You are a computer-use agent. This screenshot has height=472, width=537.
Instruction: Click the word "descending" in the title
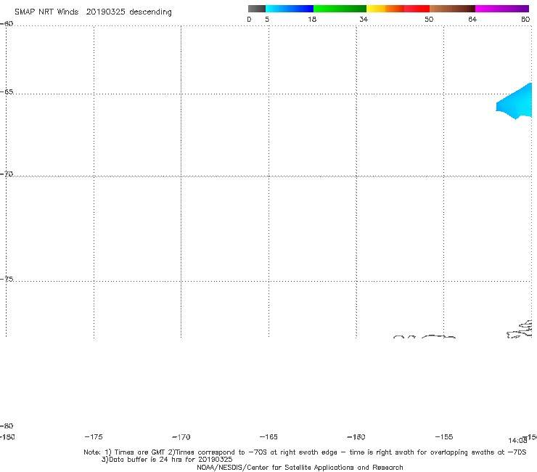[x=150, y=12]
